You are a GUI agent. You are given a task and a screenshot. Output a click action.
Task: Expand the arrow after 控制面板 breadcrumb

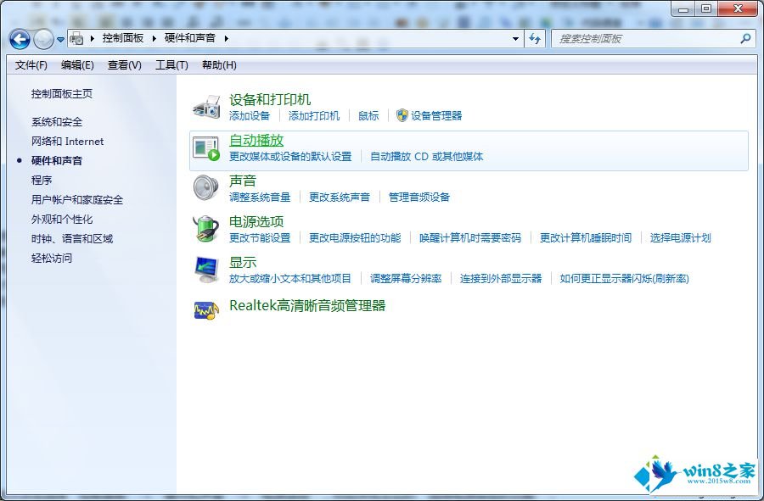(154, 38)
